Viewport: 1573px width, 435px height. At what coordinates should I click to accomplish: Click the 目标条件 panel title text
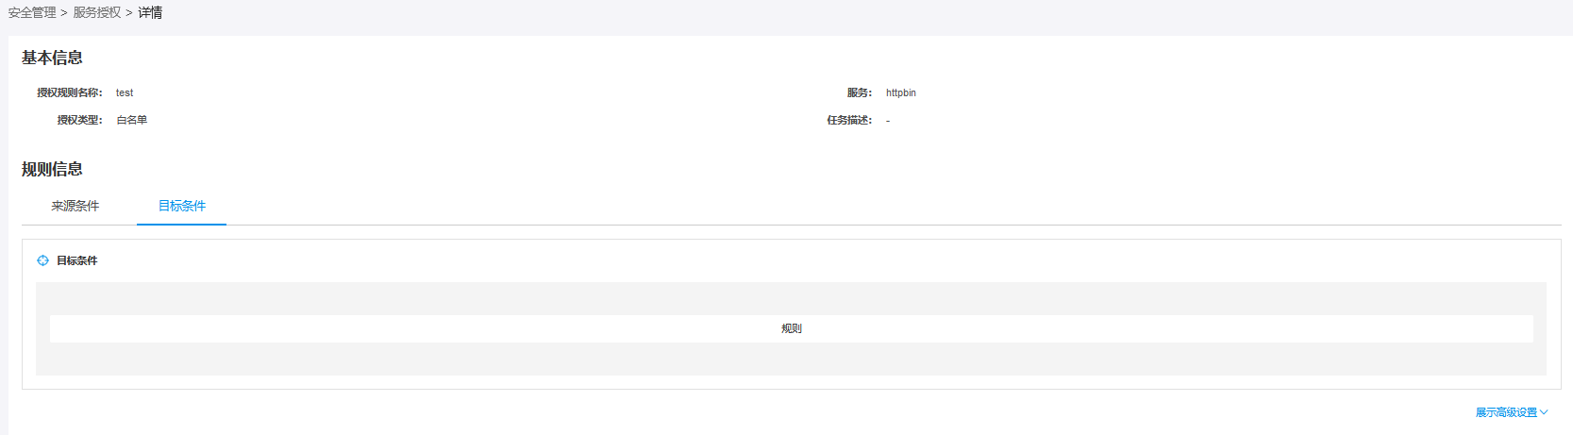click(x=77, y=260)
